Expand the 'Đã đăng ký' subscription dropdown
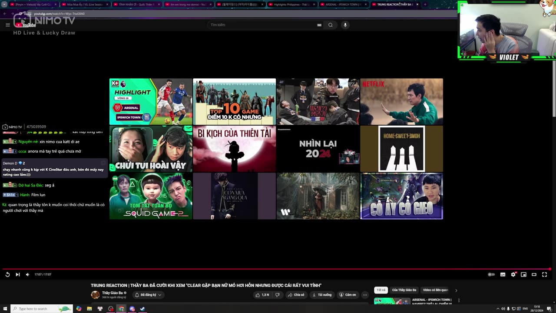The image size is (556, 313). [148, 295]
